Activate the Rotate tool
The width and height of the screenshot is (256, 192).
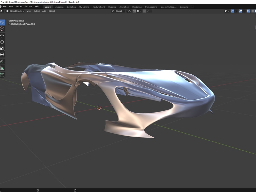pos(2,42)
